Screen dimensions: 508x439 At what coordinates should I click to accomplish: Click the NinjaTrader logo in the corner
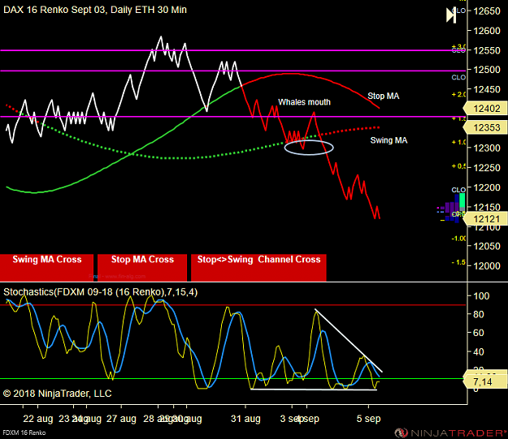[x=450, y=433]
